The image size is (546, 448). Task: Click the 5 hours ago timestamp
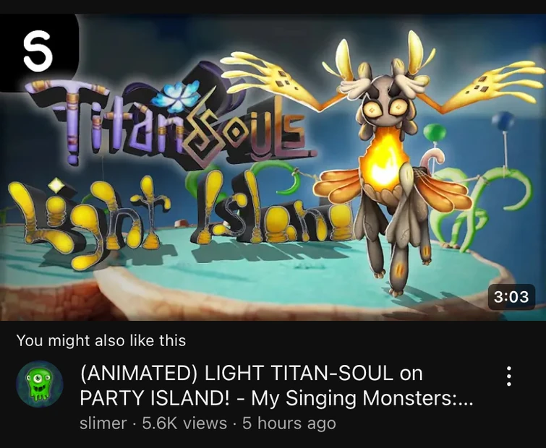tap(289, 423)
